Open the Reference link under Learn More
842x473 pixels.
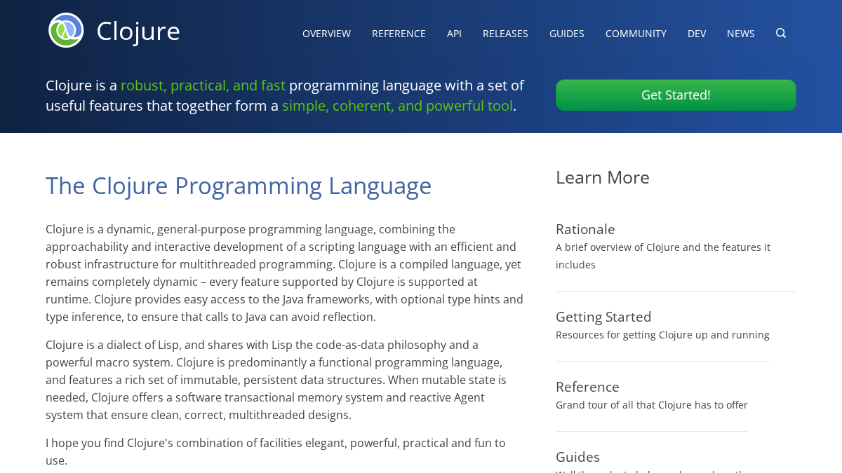[587, 387]
